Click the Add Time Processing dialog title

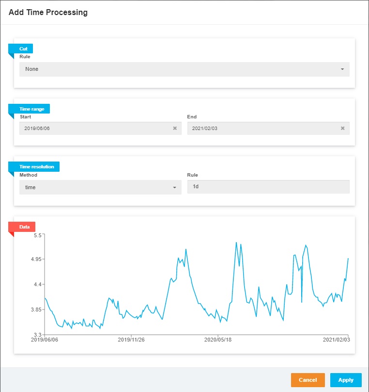(x=48, y=13)
